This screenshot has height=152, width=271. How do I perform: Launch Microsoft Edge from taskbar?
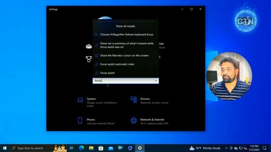click(81, 148)
